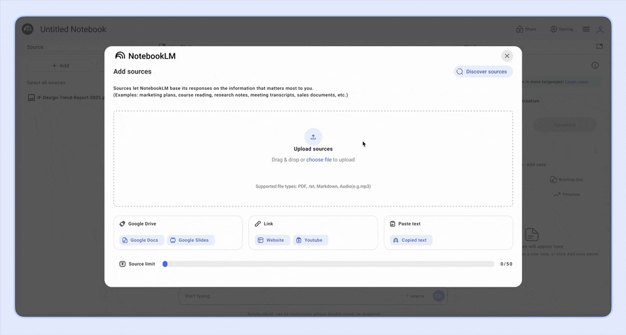626x335 pixels.
Task: Click the Generate button in background
Action: tap(565, 125)
